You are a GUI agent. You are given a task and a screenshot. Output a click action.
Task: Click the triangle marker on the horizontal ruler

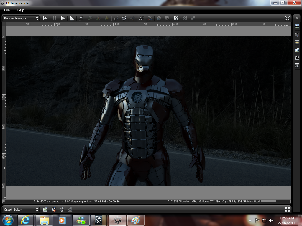pos(286,25)
